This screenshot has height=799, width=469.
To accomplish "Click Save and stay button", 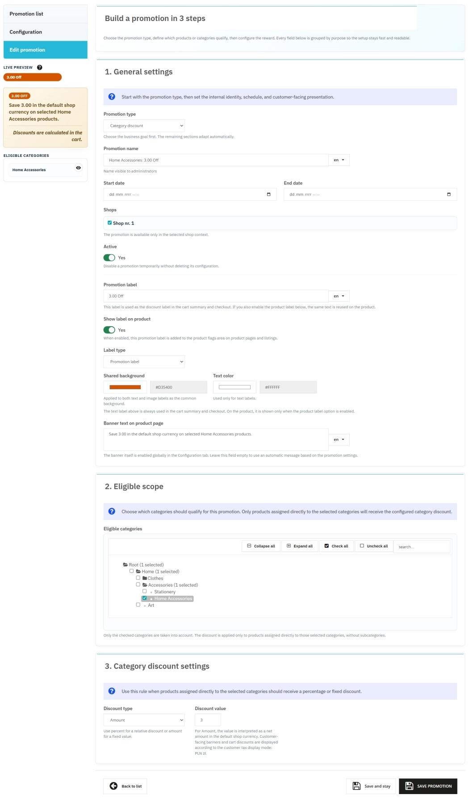I will [x=371, y=786].
